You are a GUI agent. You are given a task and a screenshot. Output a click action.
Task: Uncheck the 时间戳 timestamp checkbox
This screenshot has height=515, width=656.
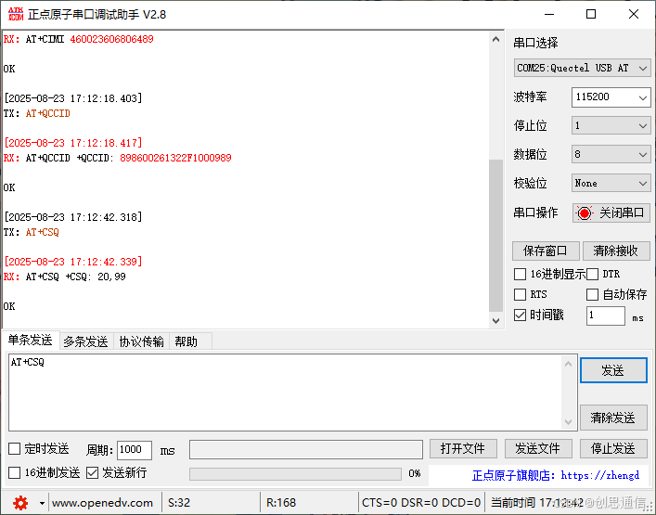520,315
